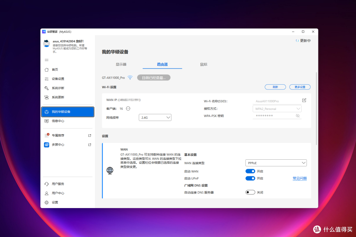
Task: Click the 专属推荐 grid icon
Action: tap(47, 135)
